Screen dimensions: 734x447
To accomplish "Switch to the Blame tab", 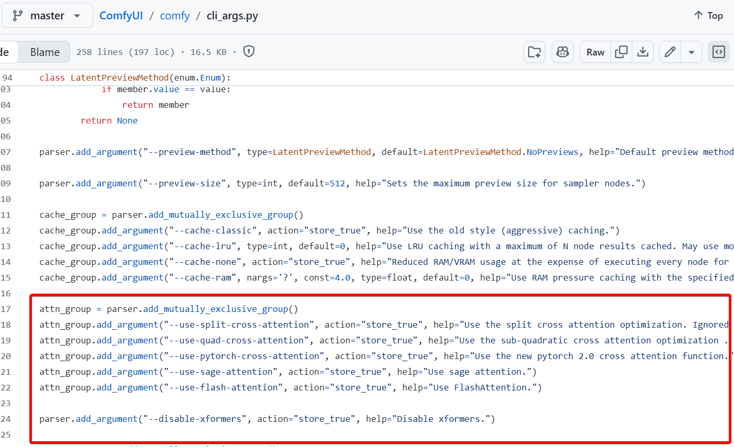I will 45,52.
